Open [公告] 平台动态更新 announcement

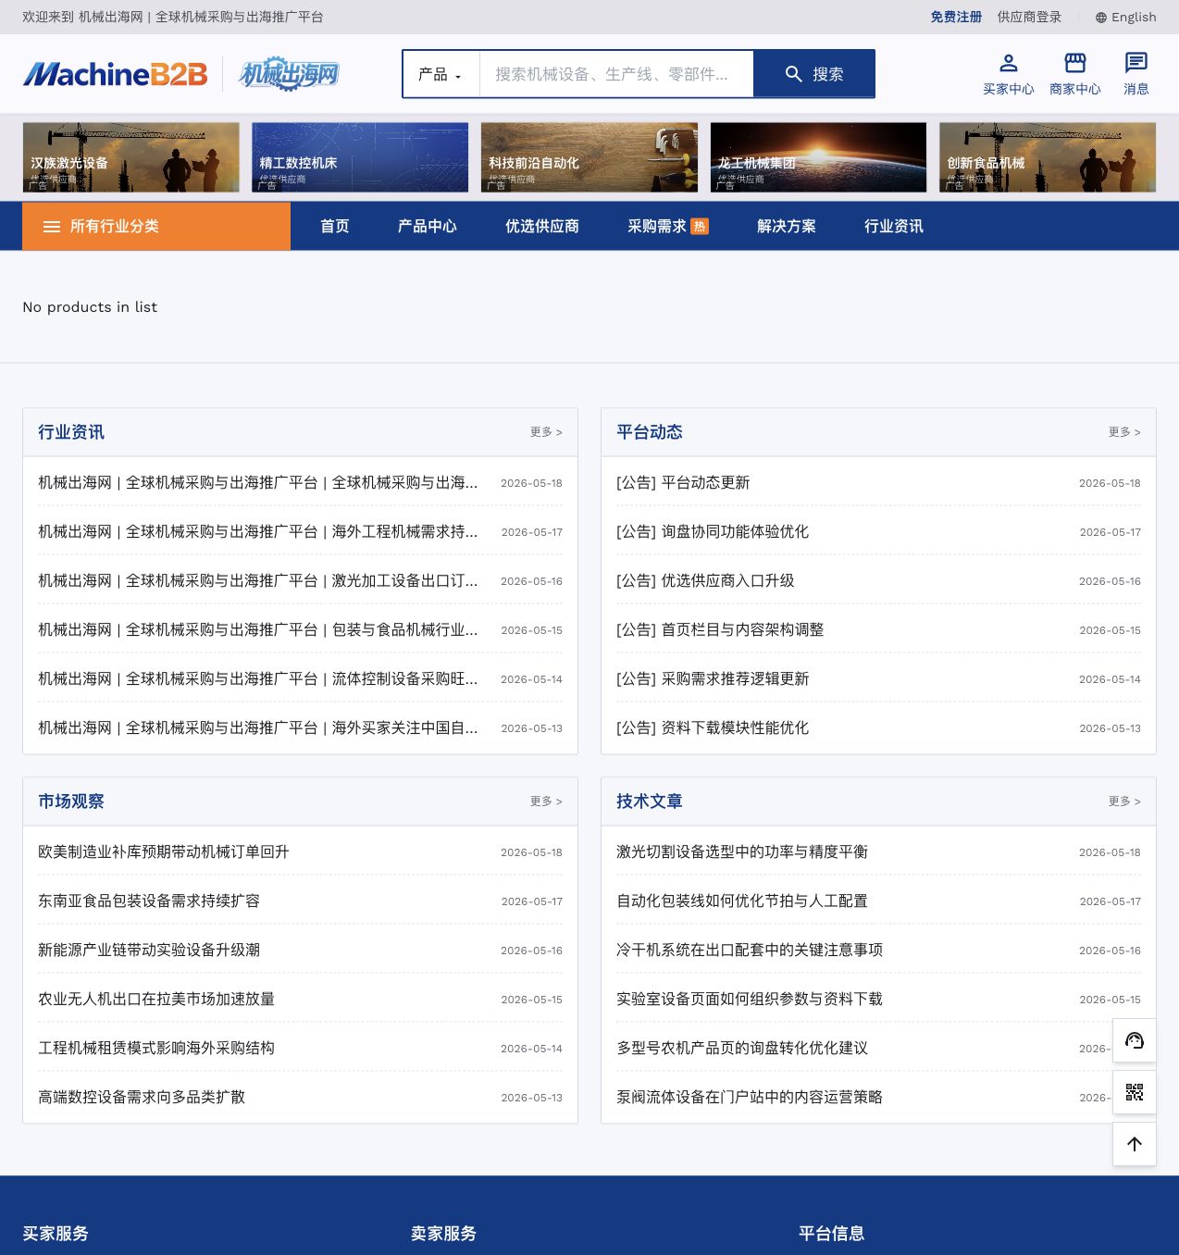[683, 483]
